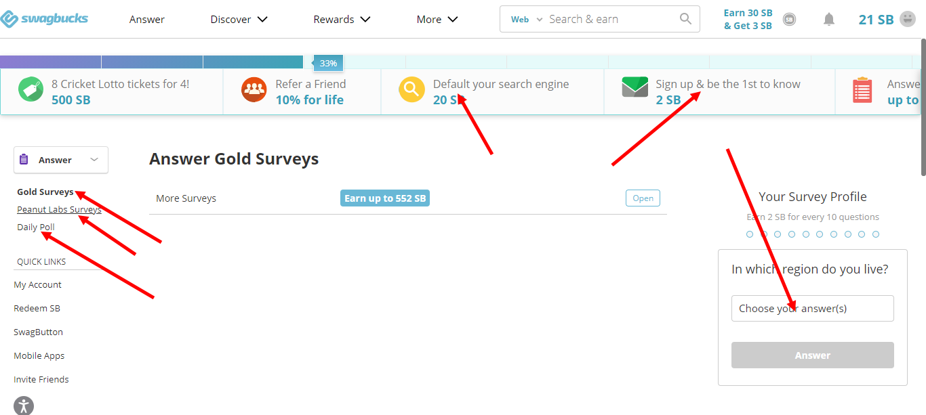Click the search magnifier icon

click(x=686, y=19)
